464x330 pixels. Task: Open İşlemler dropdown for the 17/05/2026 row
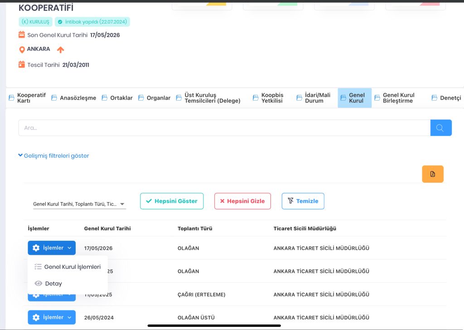pyautogui.click(x=52, y=248)
